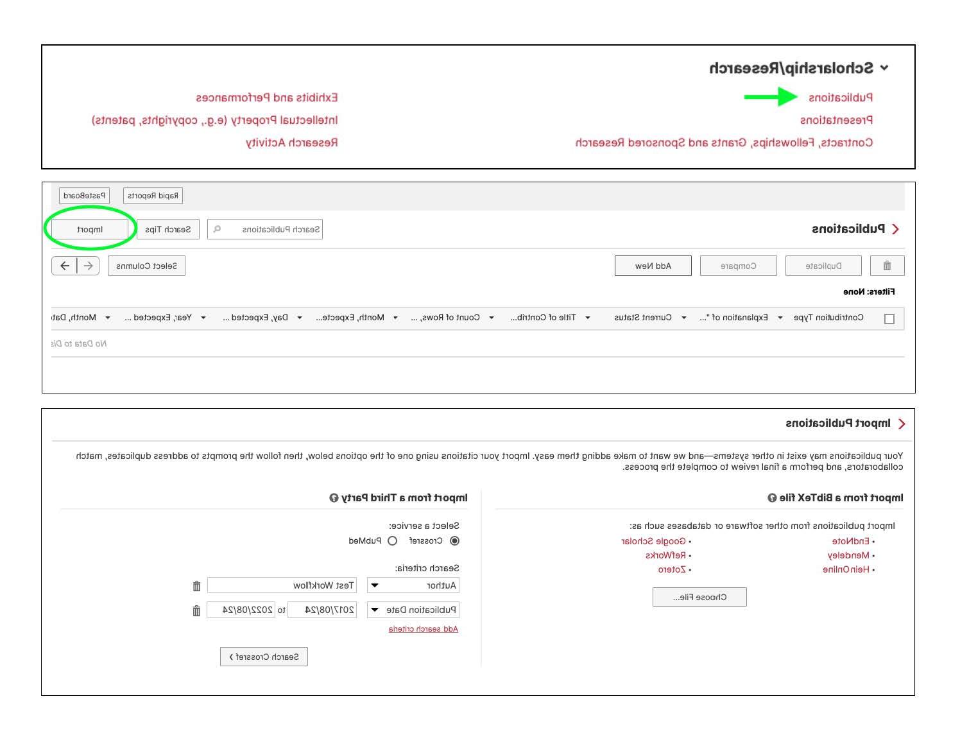Image resolution: width=960 pixels, height=742 pixels.
Task: Open the Year, Expected column menu arrow
Action: click(107, 318)
